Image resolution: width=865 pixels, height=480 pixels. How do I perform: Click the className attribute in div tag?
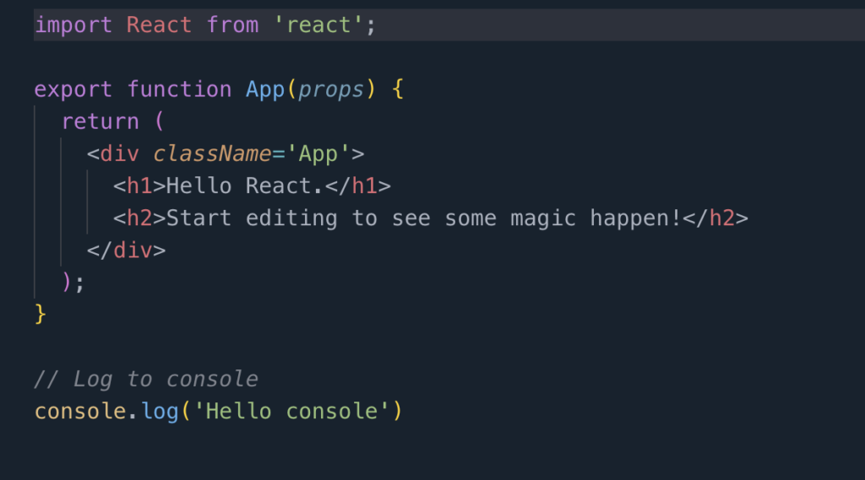point(212,154)
